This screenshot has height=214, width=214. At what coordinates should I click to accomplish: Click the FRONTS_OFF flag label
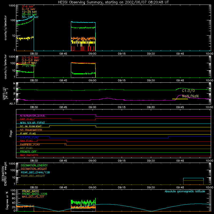pyautogui.click(x=28, y=152)
